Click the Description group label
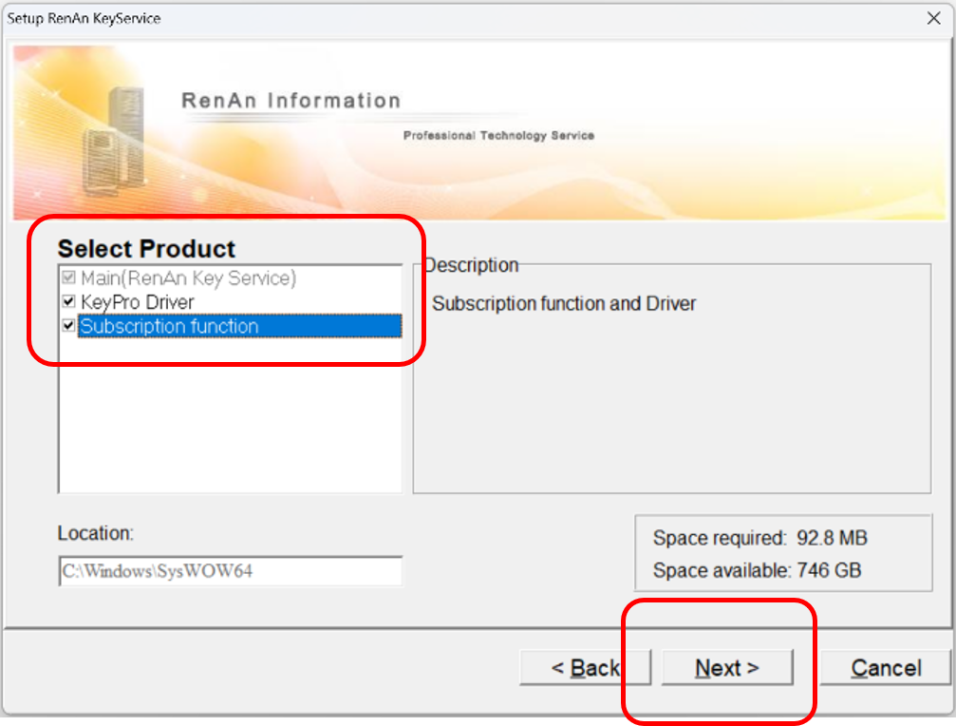Screen dimensions: 956x726 click(x=471, y=265)
